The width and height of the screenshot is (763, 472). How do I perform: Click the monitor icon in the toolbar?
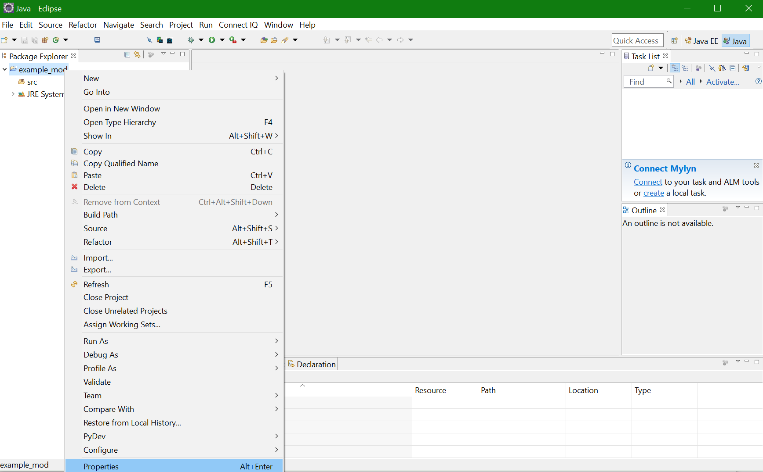[98, 40]
